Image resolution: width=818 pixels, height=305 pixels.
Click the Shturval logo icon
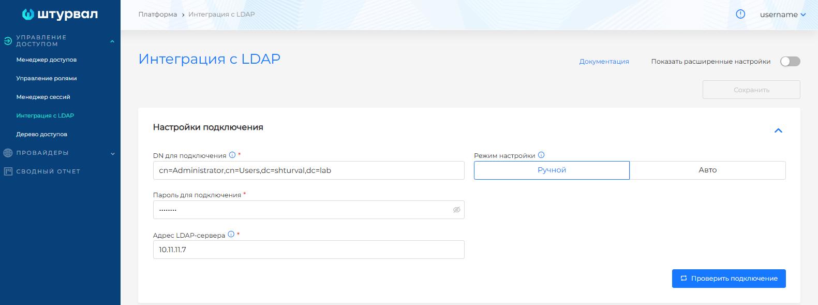point(28,14)
